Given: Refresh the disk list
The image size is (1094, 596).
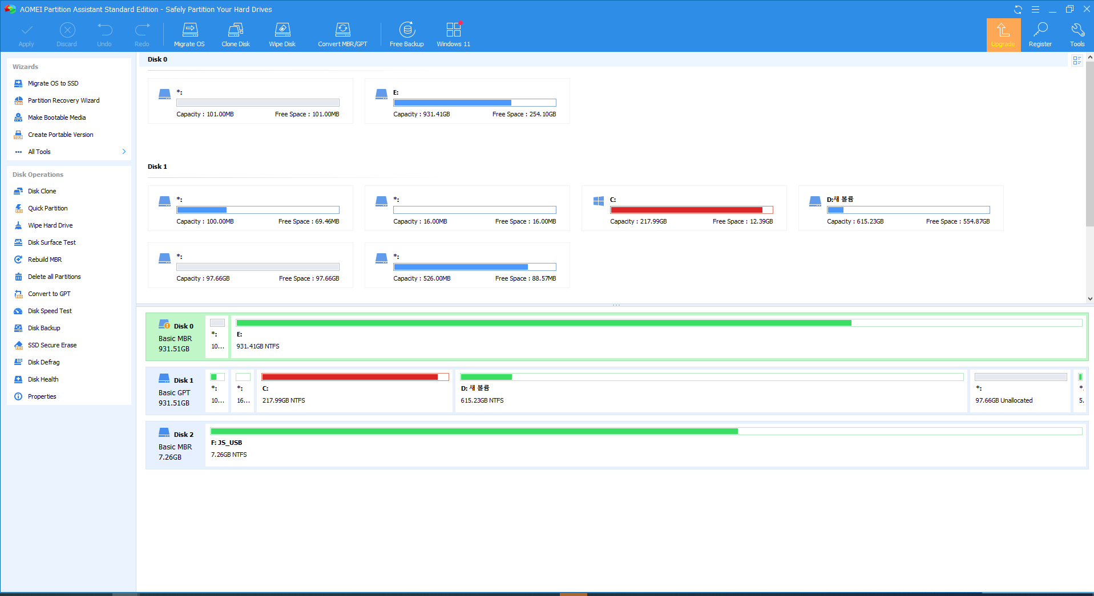Looking at the screenshot, I should click(1017, 9).
